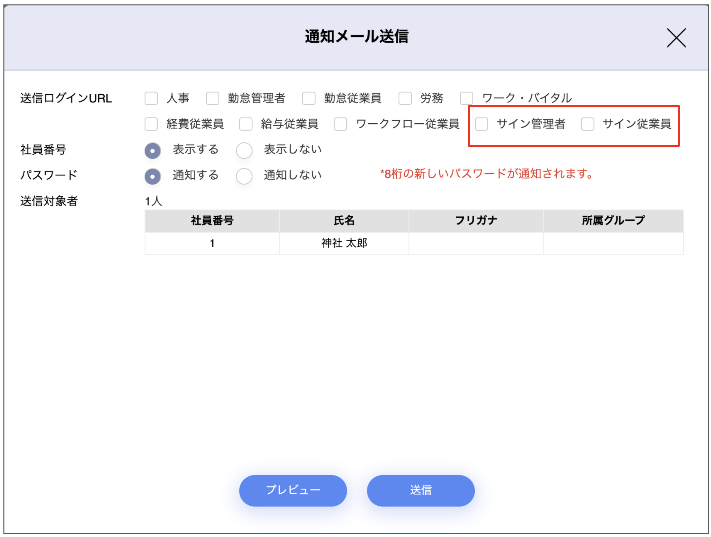711x537 pixels.
Task: Tick the 給与従業員 checkbox
Action: (246, 124)
